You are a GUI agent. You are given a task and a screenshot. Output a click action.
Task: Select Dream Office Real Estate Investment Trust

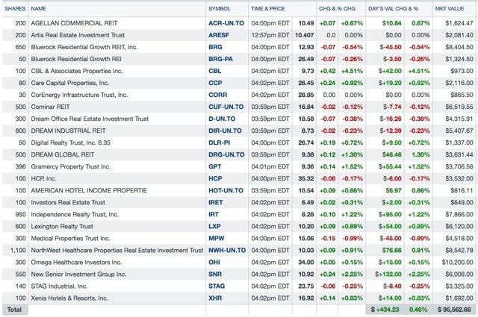90,119
